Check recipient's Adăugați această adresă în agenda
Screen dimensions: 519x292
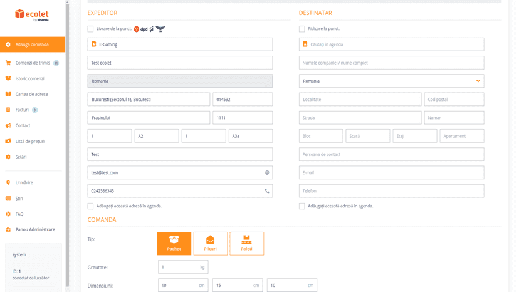302,206
